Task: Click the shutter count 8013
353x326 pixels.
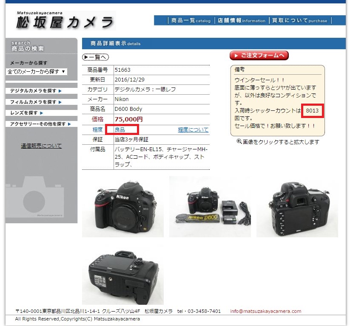Action: coord(312,110)
